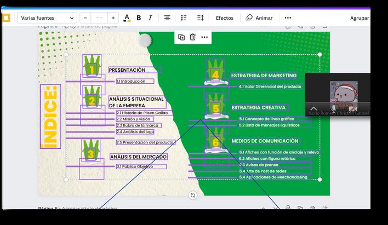Open more options in the floating toolbar
This screenshot has width=388, height=225.
point(204,37)
